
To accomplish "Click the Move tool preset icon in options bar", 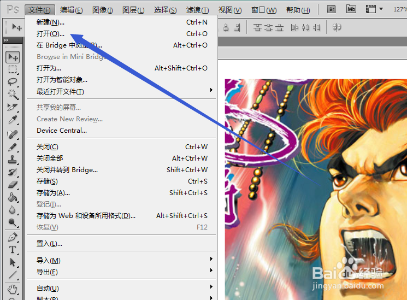I will [16, 27].
